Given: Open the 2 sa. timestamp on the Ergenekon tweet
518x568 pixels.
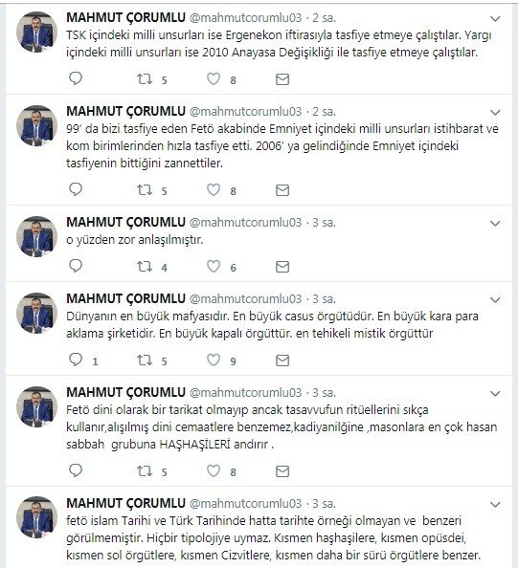Looking at the screenshot, I should click(x=324, y=18).
